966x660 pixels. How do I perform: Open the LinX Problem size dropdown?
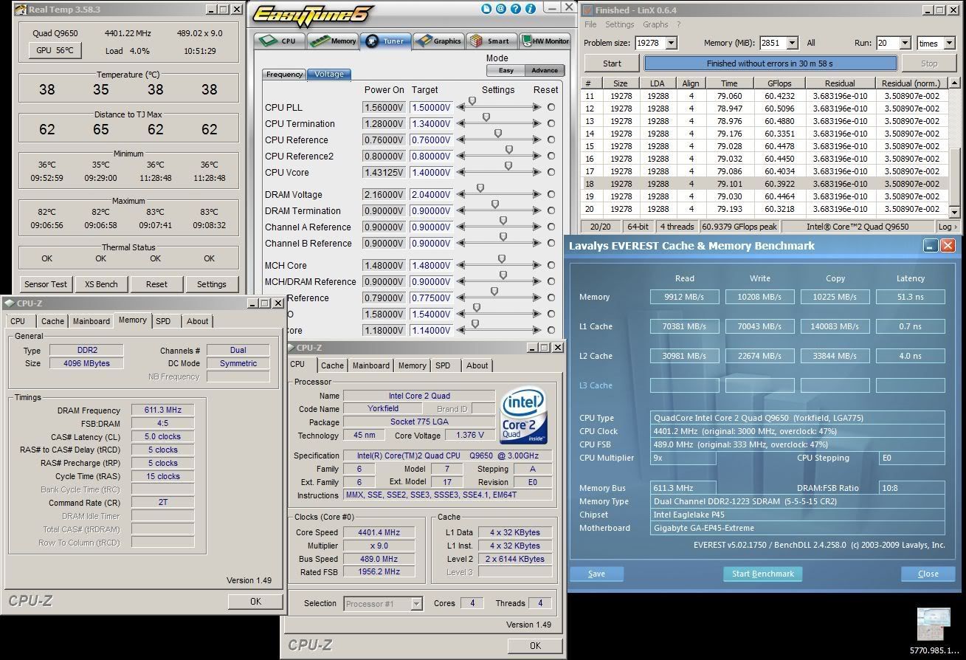tap(672, 44)
